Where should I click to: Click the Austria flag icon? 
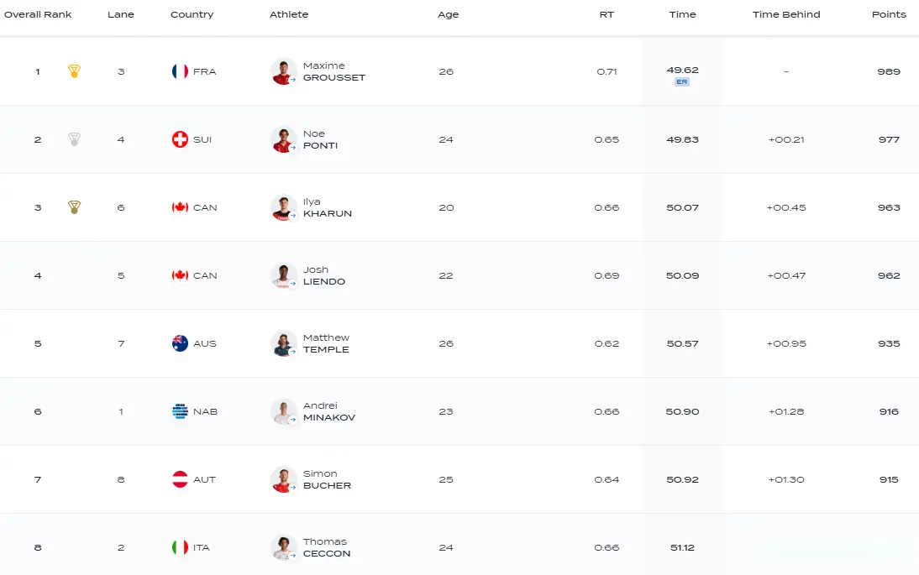tap(180, 479)
